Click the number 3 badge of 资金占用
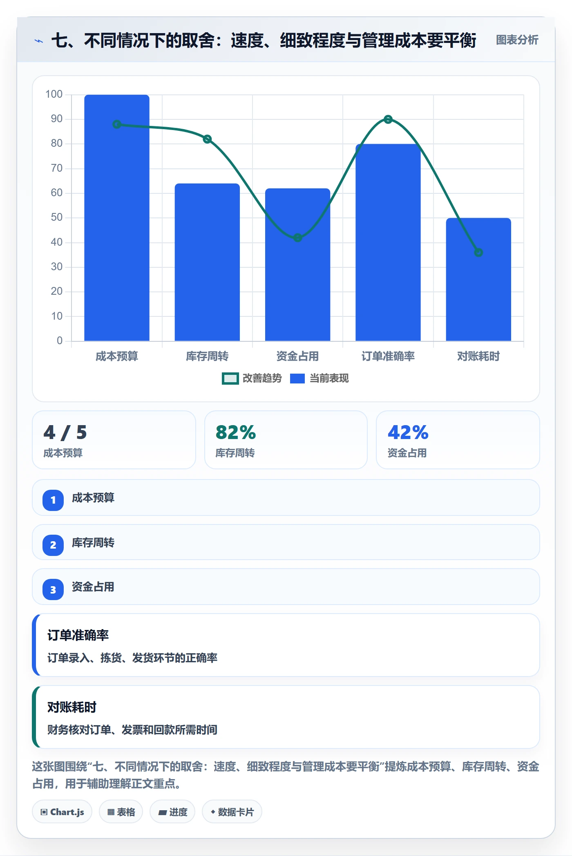The width and height of the screenshot is (572, 856). (x=53, y=589)
